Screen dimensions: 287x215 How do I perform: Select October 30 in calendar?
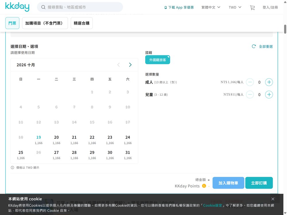click(x=110, y=155)
